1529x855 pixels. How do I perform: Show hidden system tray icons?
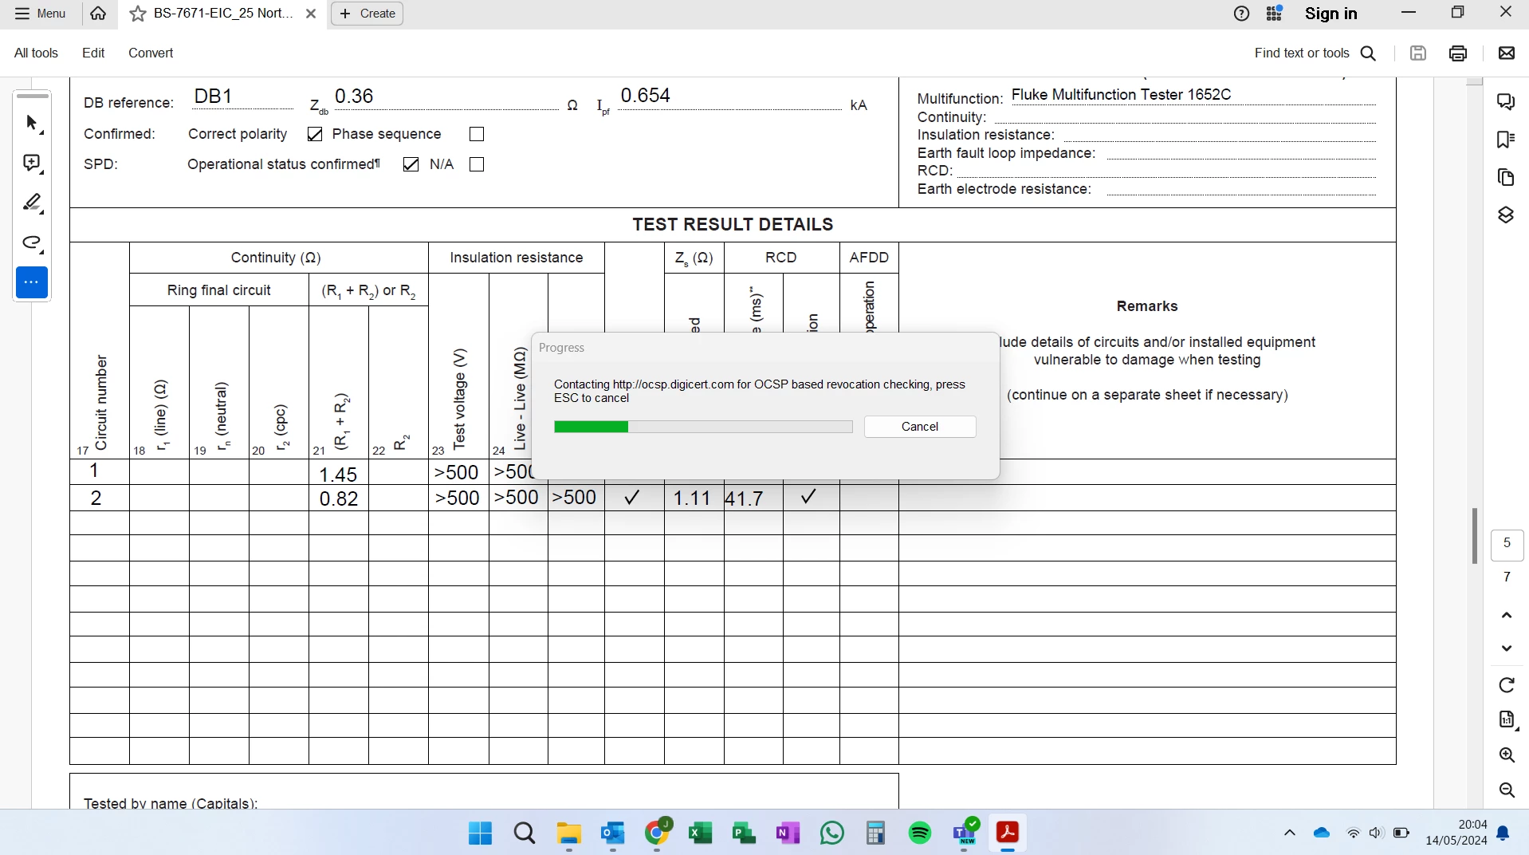coord(1290,833)
